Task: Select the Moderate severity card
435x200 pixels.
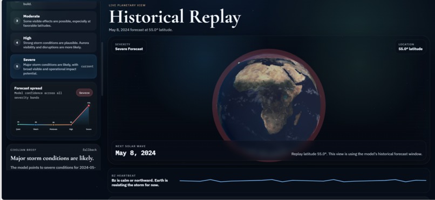Action: 53,21
